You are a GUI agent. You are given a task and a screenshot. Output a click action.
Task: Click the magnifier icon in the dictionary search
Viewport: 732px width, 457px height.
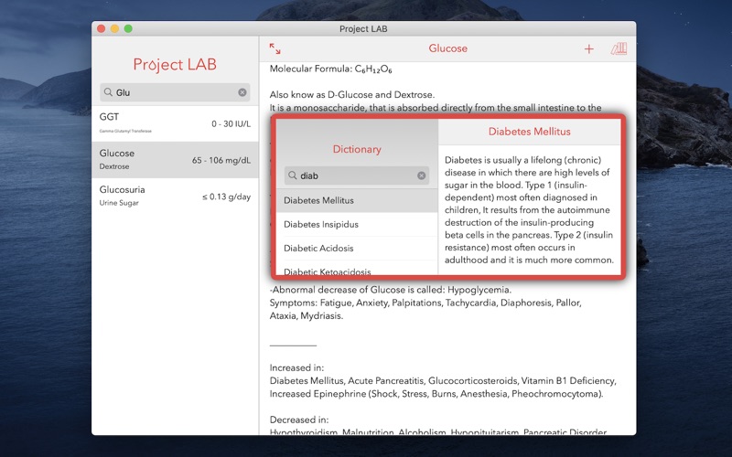click(292, 175)
